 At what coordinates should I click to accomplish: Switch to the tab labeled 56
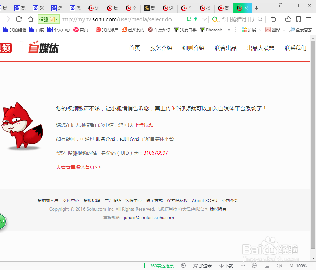coord(39,8)
